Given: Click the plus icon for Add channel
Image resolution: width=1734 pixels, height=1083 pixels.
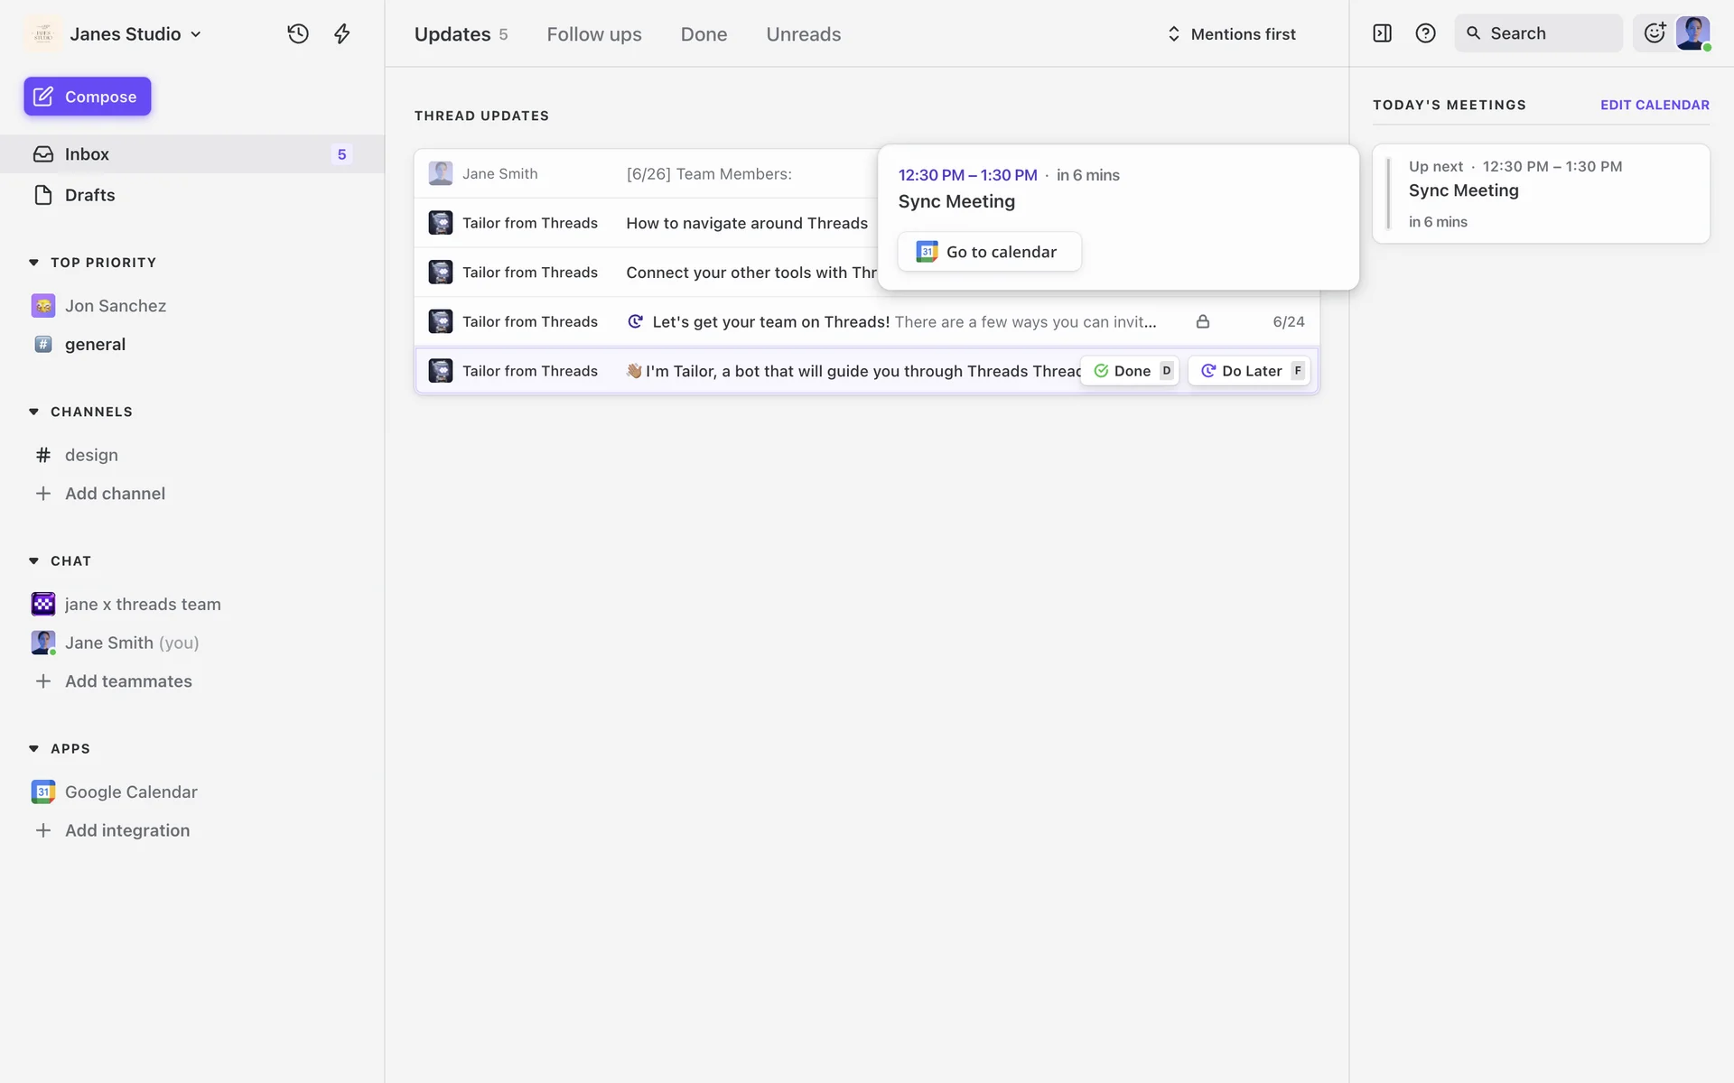Looking at the screenshot, I should coord(42,494).
